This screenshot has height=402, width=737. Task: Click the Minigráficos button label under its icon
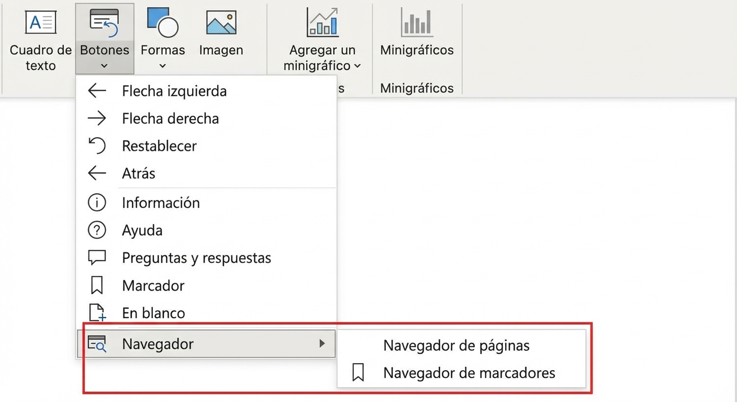point(417,50)
